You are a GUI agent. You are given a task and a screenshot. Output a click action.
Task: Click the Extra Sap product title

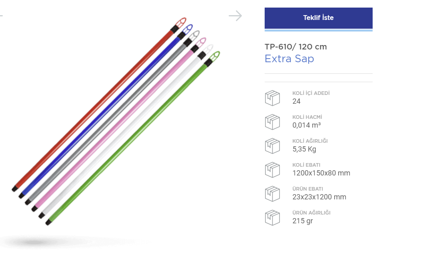[x=289, y=59]
